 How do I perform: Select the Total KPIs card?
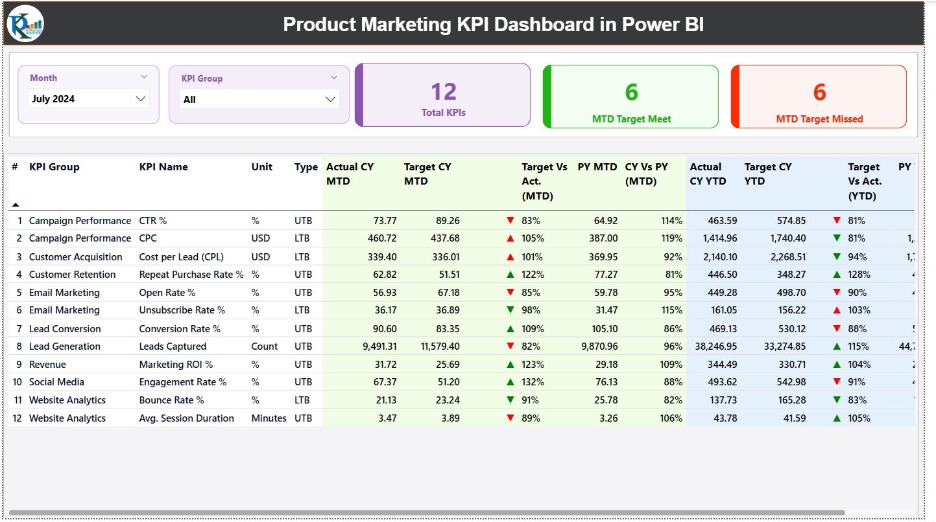(x=443, y=95)
